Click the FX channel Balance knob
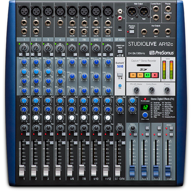This screenshot has width=192, height=192. click(x=132, y=128)
